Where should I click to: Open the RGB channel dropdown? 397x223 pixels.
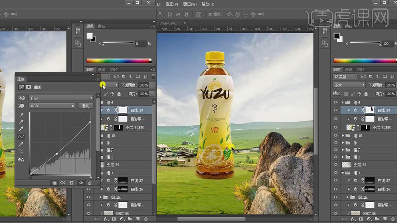pos(52,106)
